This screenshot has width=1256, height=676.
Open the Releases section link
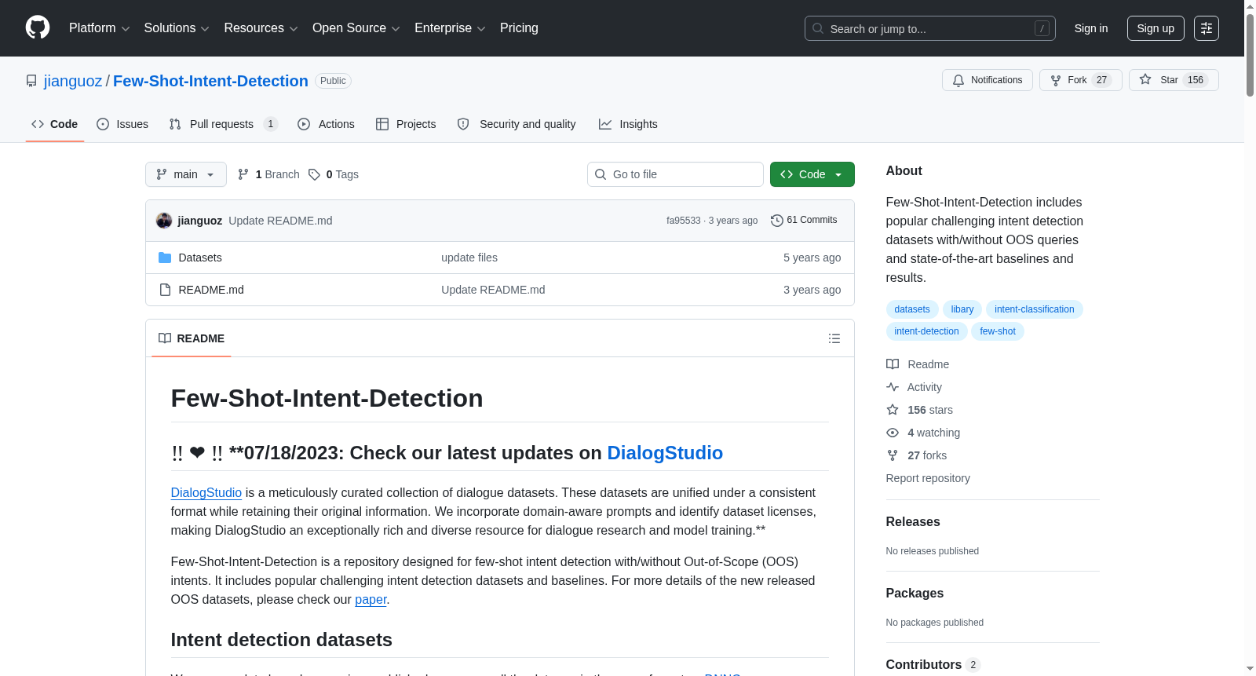(x=913, y=522)
